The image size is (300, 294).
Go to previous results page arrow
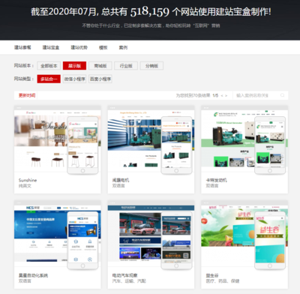(222, 95)
